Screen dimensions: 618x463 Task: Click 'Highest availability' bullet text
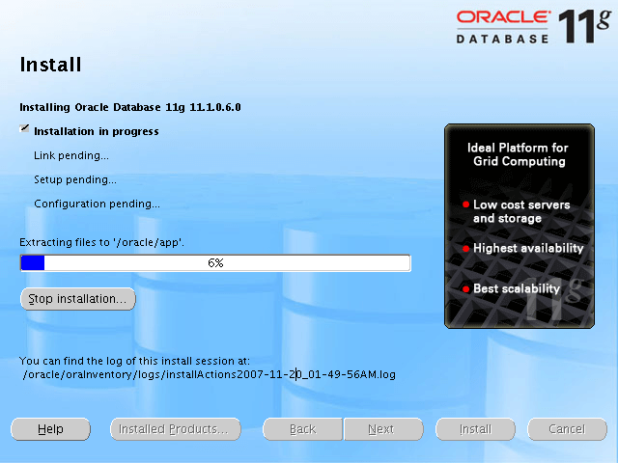(x=528, y=248)
